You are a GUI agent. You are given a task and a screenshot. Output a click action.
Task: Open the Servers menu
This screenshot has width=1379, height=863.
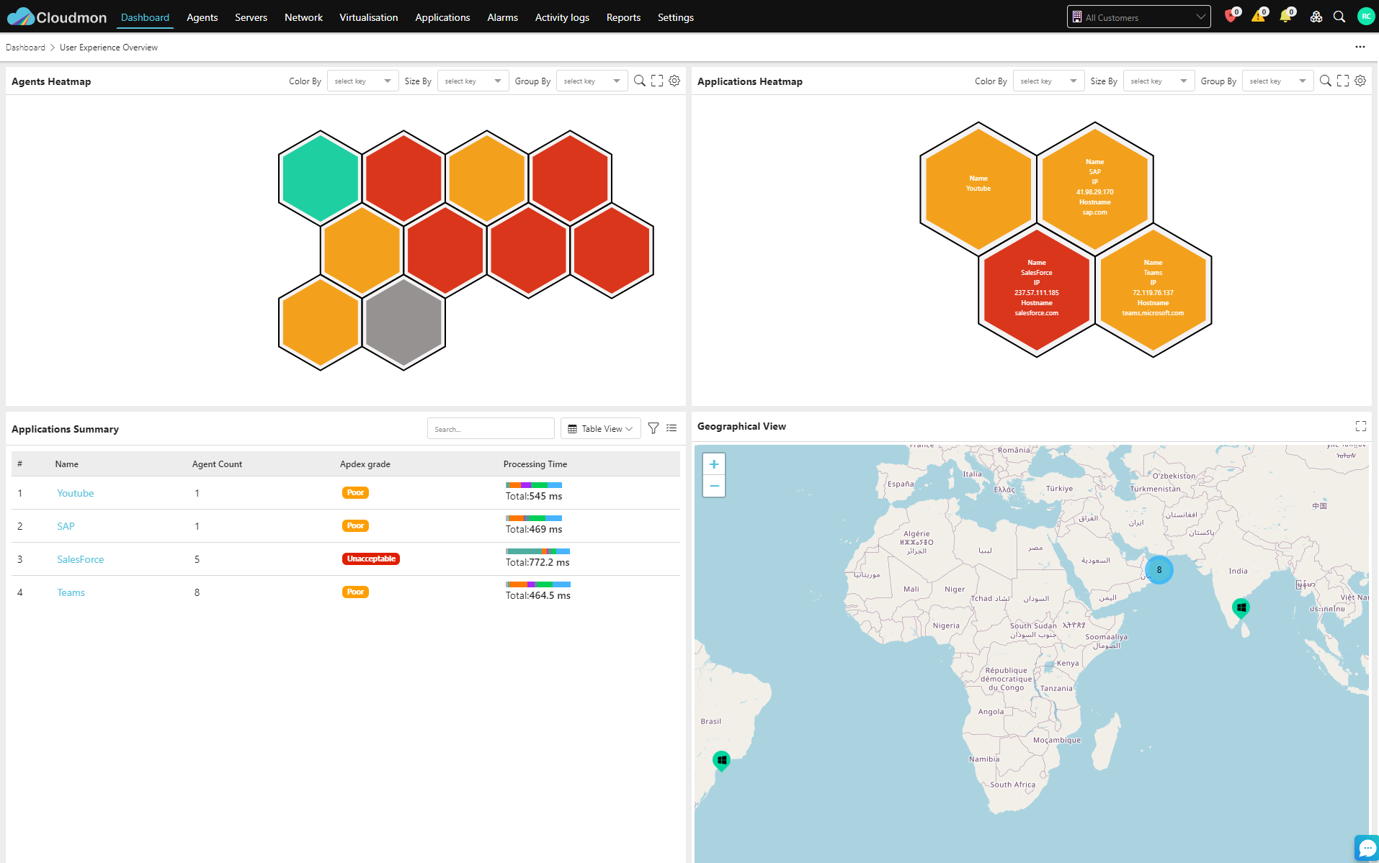[x=251, y=17]
